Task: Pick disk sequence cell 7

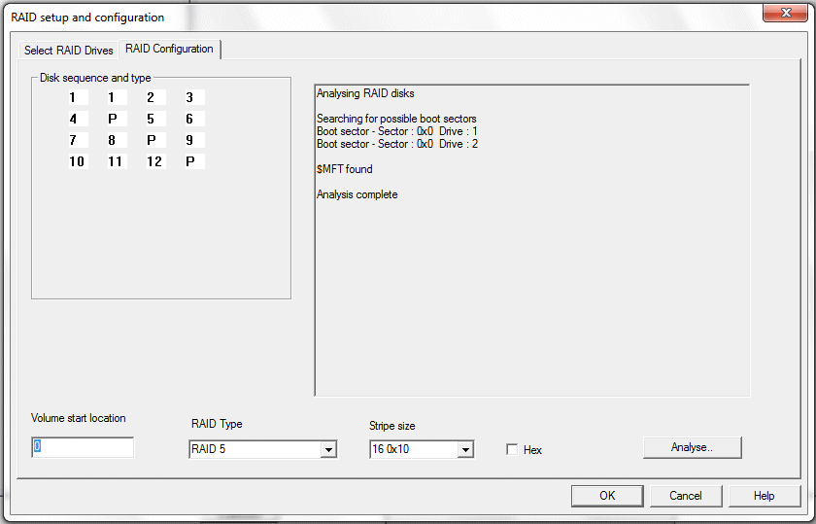Action: (73, 140)
